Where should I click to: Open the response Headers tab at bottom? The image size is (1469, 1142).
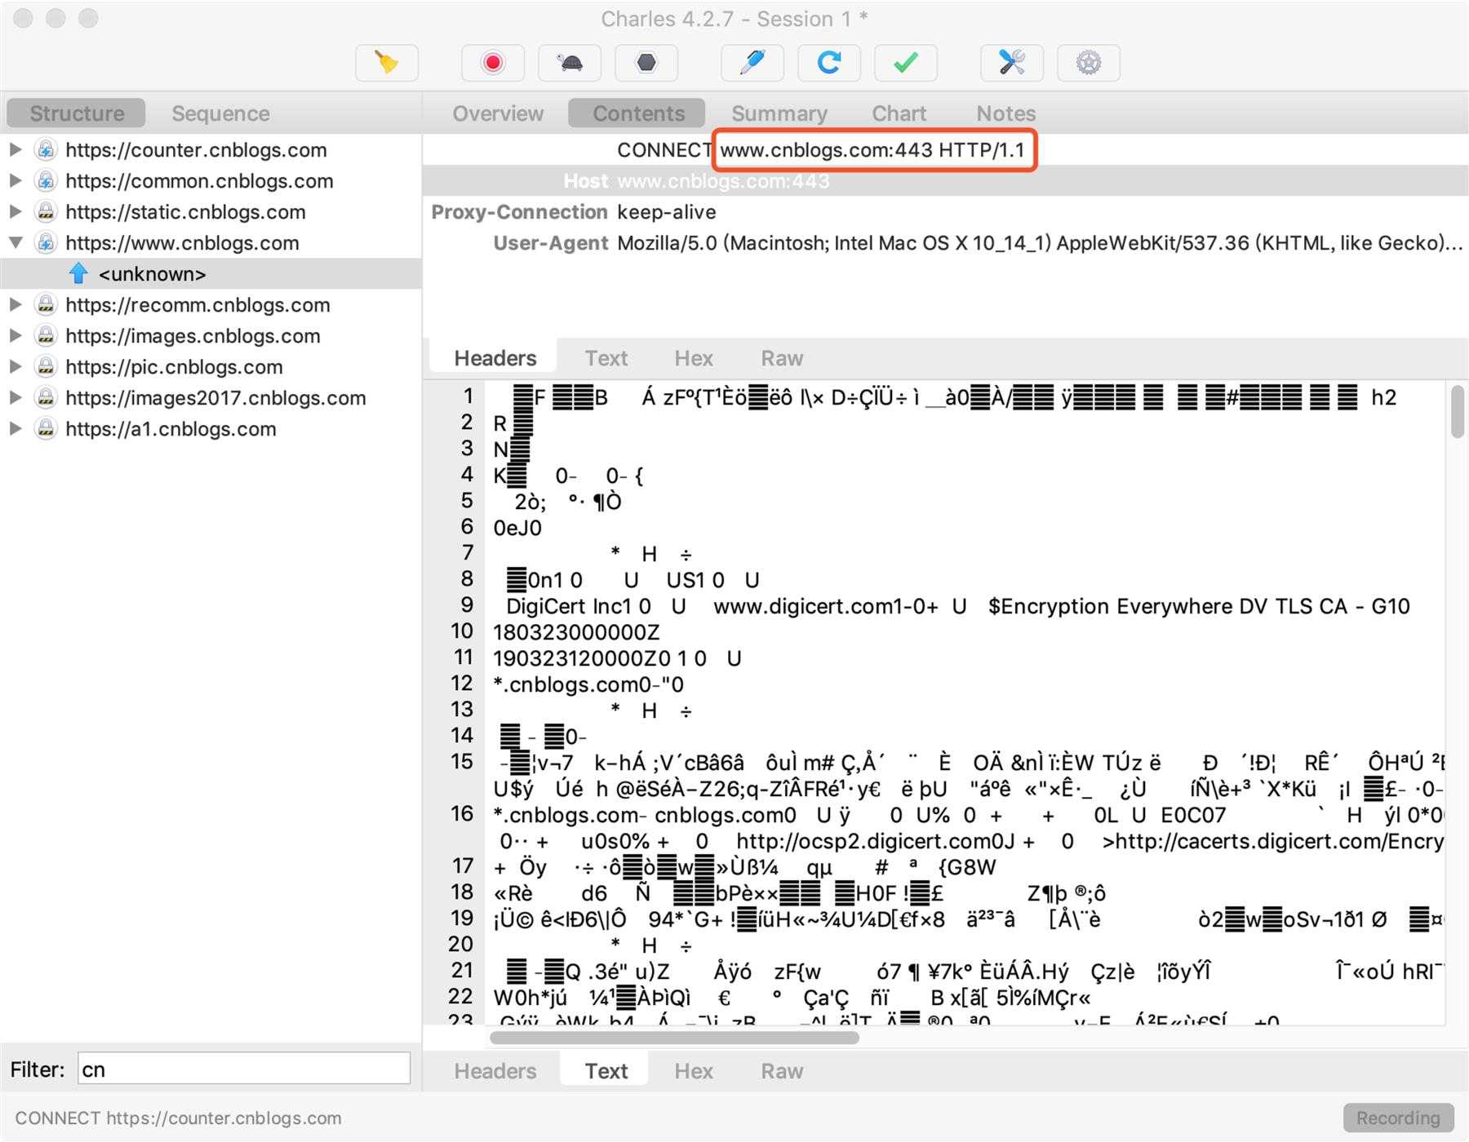point(495,1071)
